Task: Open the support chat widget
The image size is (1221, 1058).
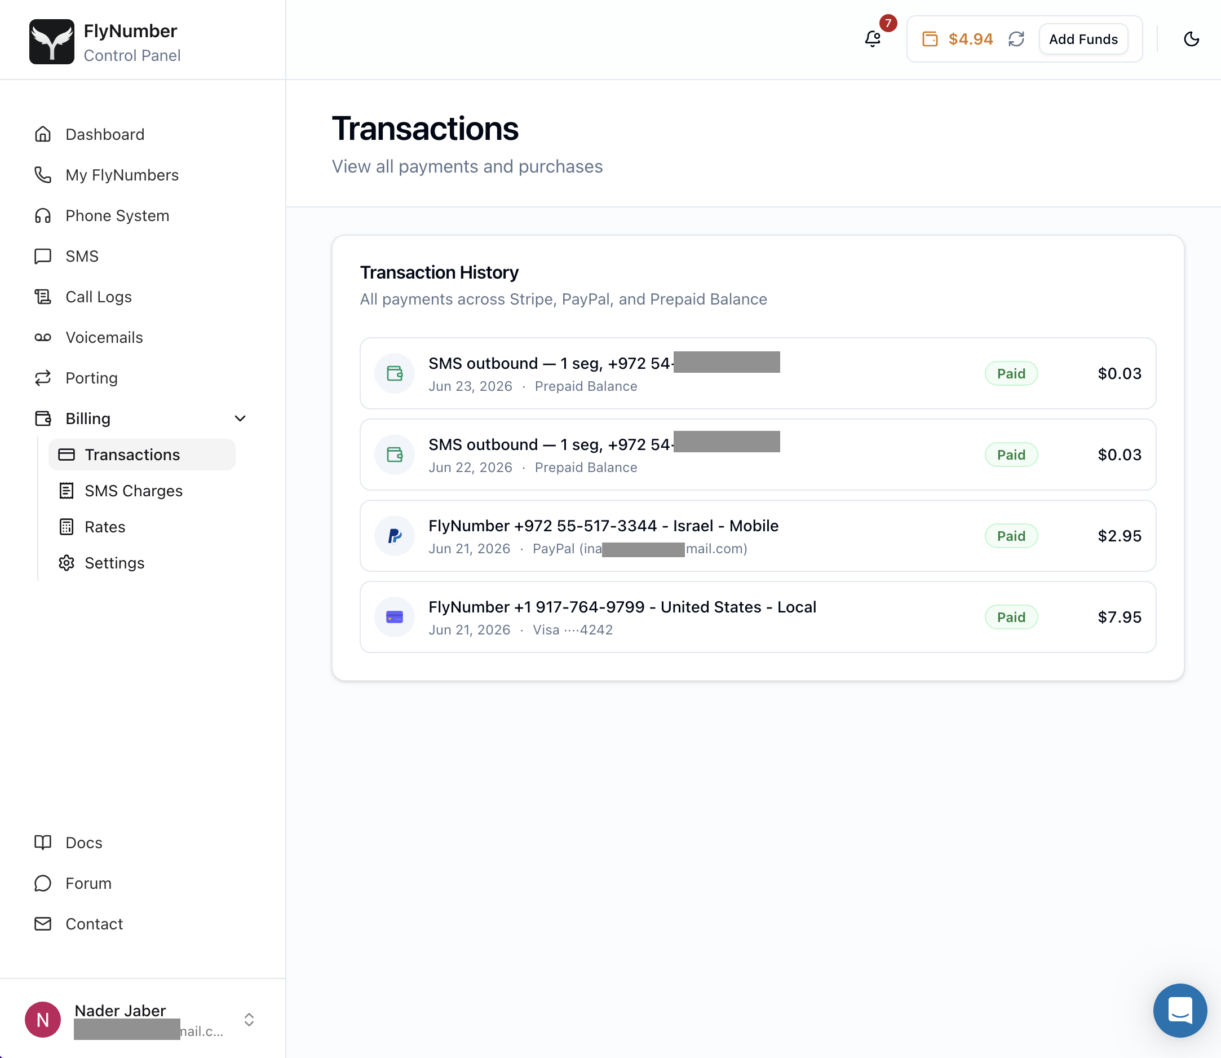Action: [1180, 1010]
